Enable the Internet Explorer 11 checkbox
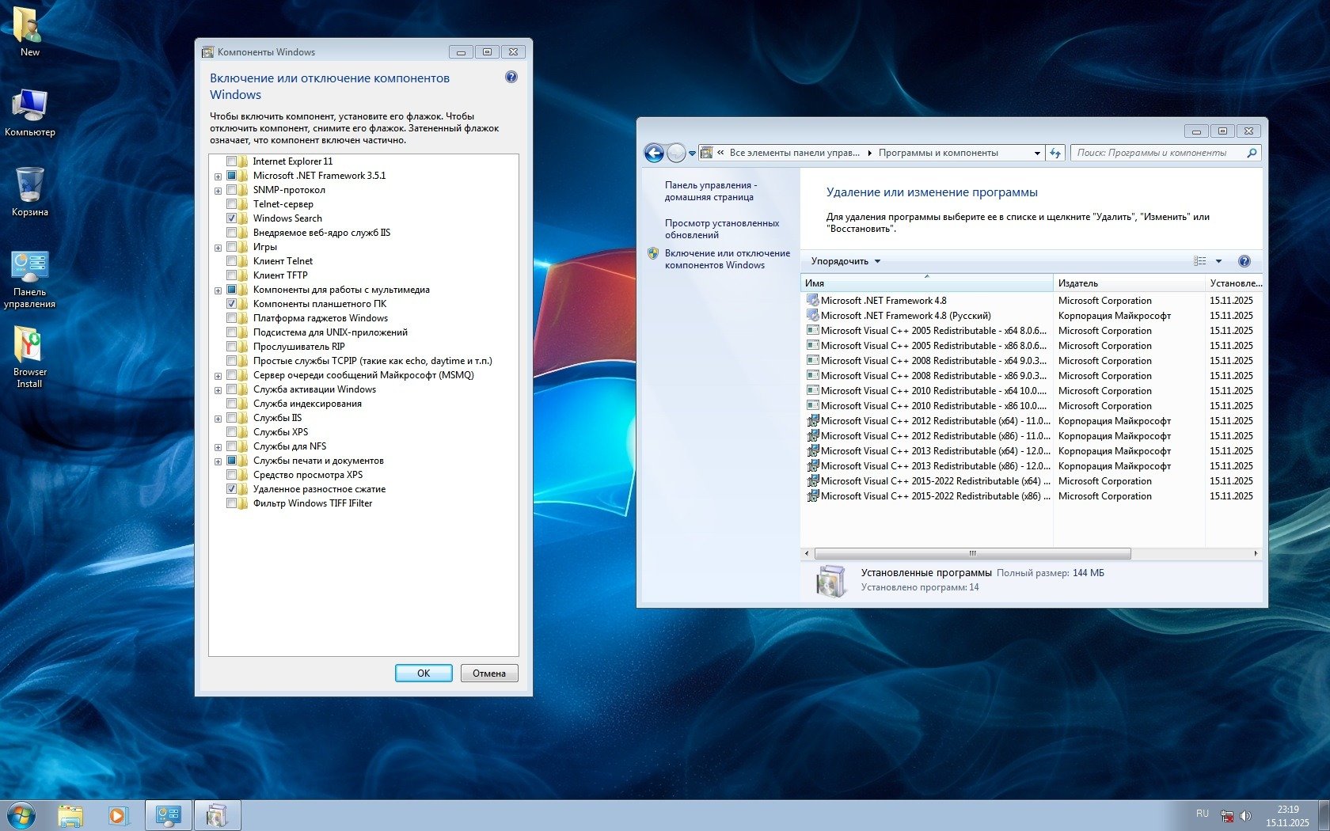1330x831 pixels. point(232,161)
